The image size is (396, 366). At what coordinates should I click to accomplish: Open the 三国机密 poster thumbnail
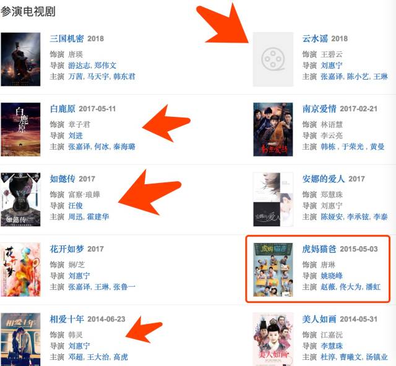tap(20, 59)
